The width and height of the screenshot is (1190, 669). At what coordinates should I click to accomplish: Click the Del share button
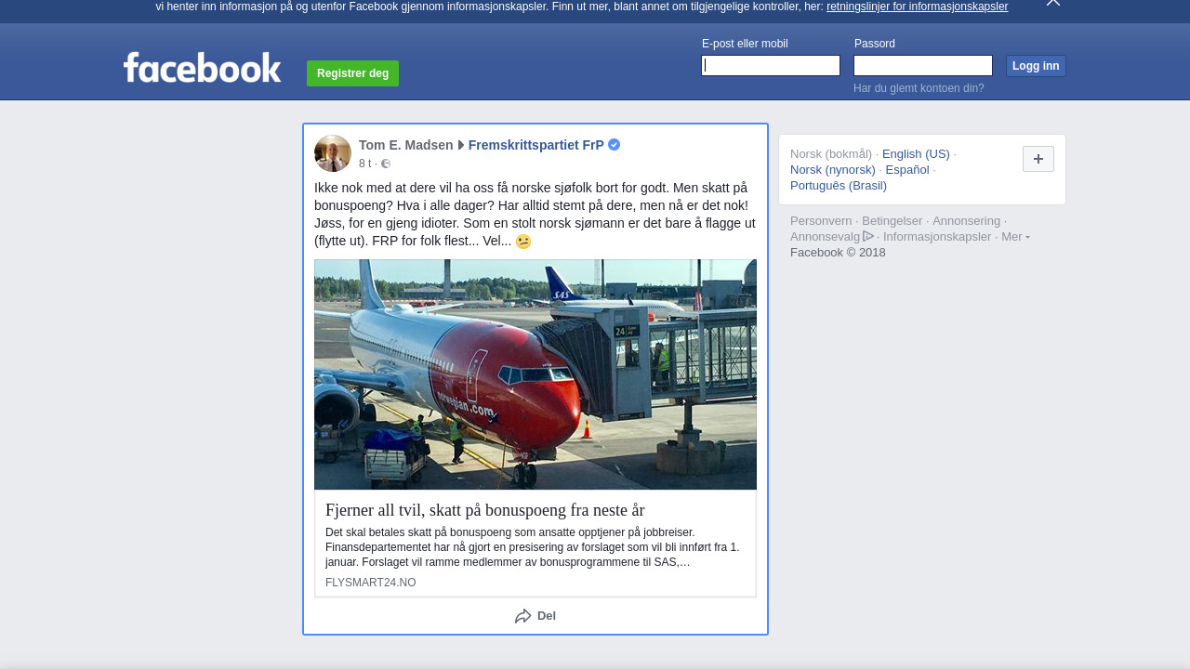[535, 616]
